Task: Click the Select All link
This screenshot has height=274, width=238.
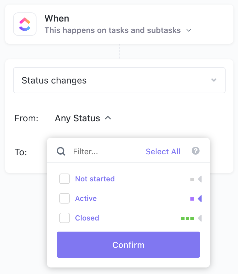Action: pyautogui.click(x=163, y=151)
